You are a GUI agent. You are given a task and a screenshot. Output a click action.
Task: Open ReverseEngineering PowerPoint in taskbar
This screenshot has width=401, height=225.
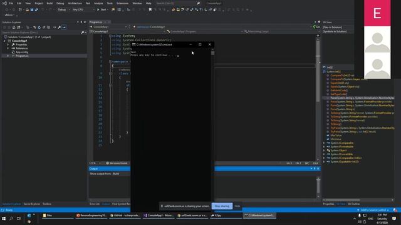(91, 216)
